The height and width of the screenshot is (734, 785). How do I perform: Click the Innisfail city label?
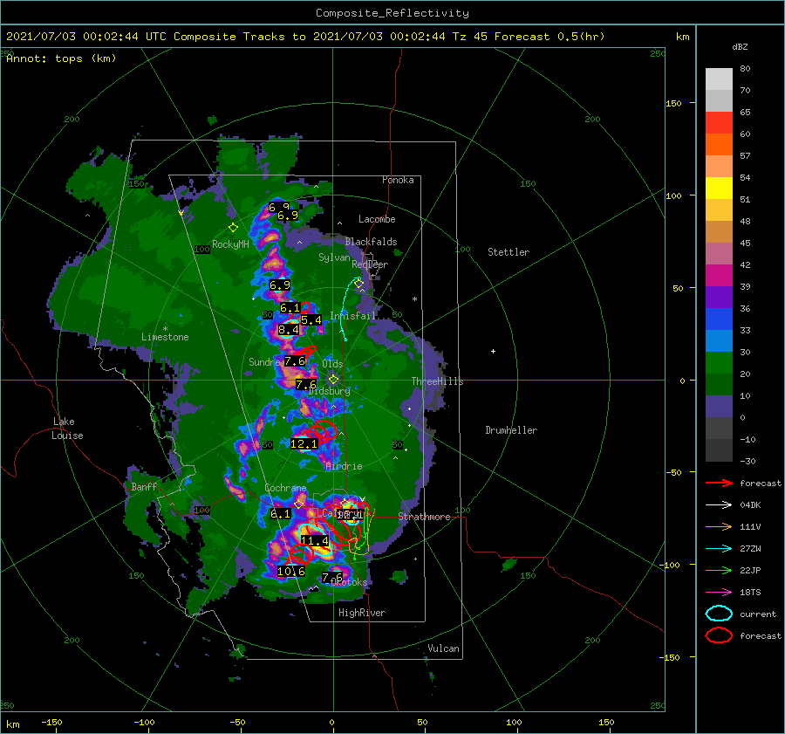click(x=353, y=316)
